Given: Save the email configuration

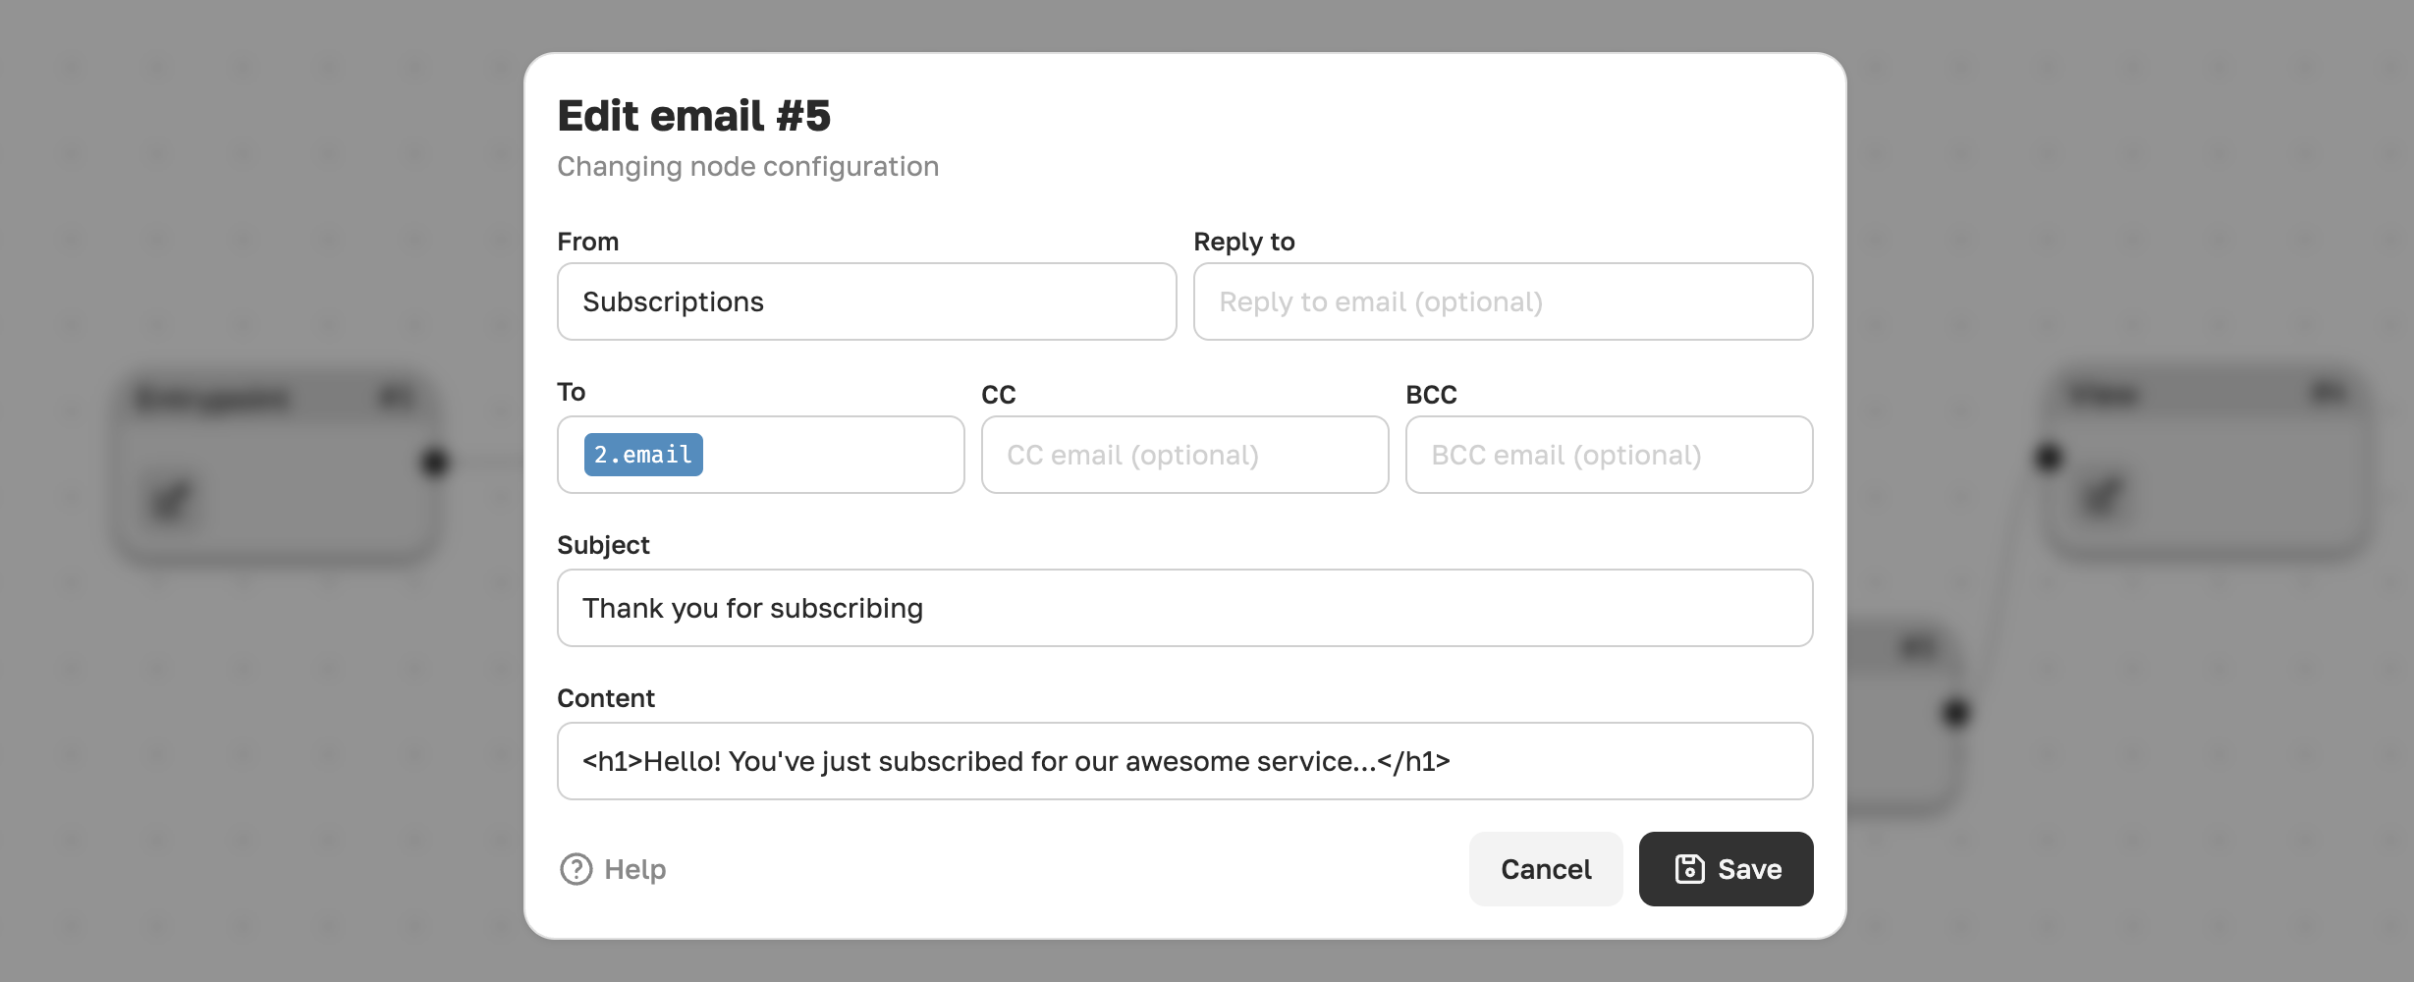Looking at the screenshot, I should tap(1726, 869).
